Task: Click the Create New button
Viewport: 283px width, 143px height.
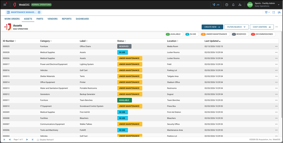Action: pyautogui.click(x=212, y=27)
